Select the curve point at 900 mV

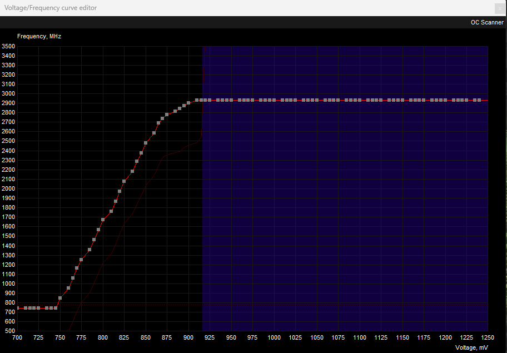[x=188, y=103]
